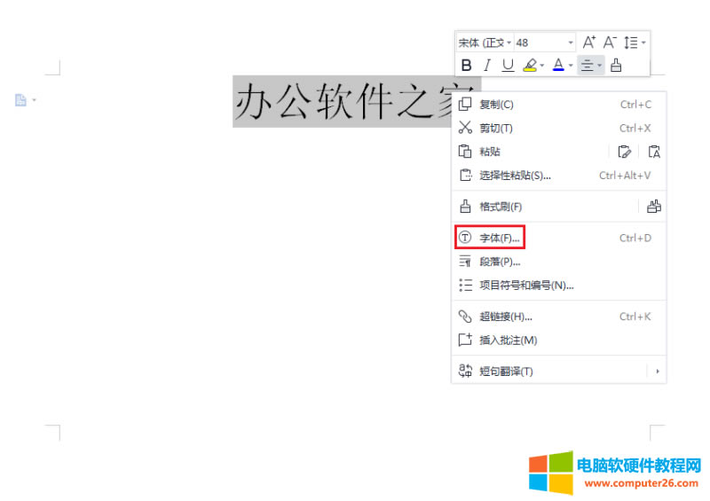Click the paste keep formatting icon
The image size is (710, 501).
[x=625, y=152]
